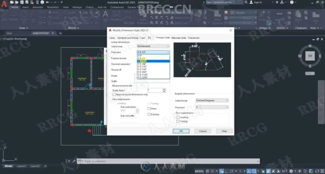This screenshot has width=325, height=174.
Task: Click the Undo arrow in Quick Access toolbar
Action: 47,2
